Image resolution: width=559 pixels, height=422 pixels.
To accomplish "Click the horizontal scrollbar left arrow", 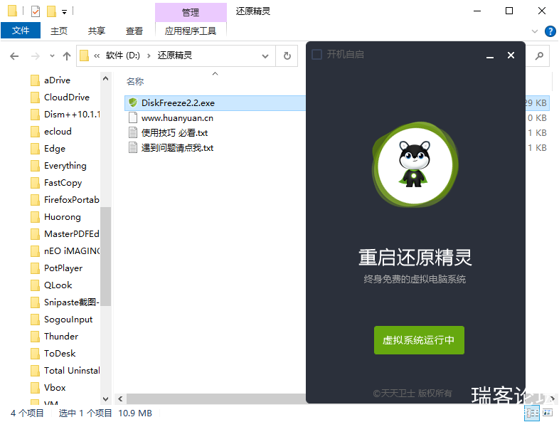I will (120, 399).
